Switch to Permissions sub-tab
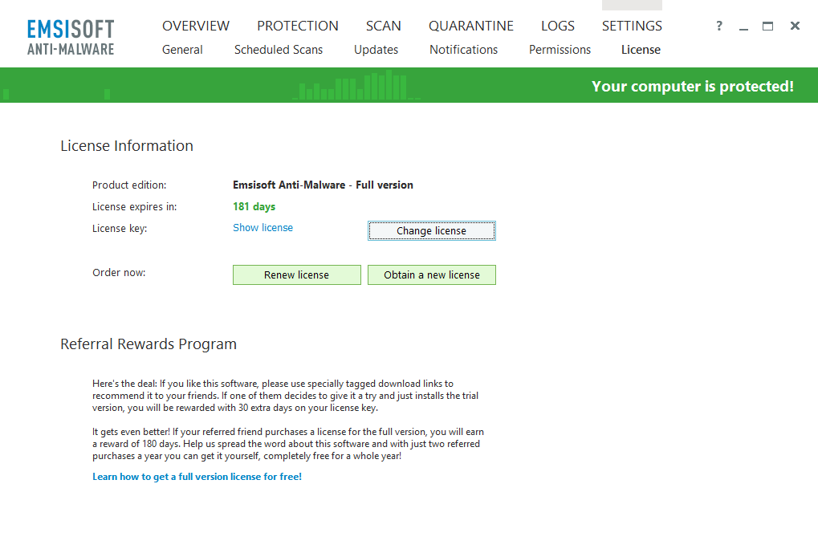This screenshot has height=549, width=818. tap(560, 50)
